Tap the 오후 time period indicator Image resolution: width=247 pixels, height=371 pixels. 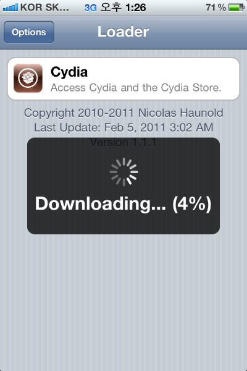(x=111, y=7)
